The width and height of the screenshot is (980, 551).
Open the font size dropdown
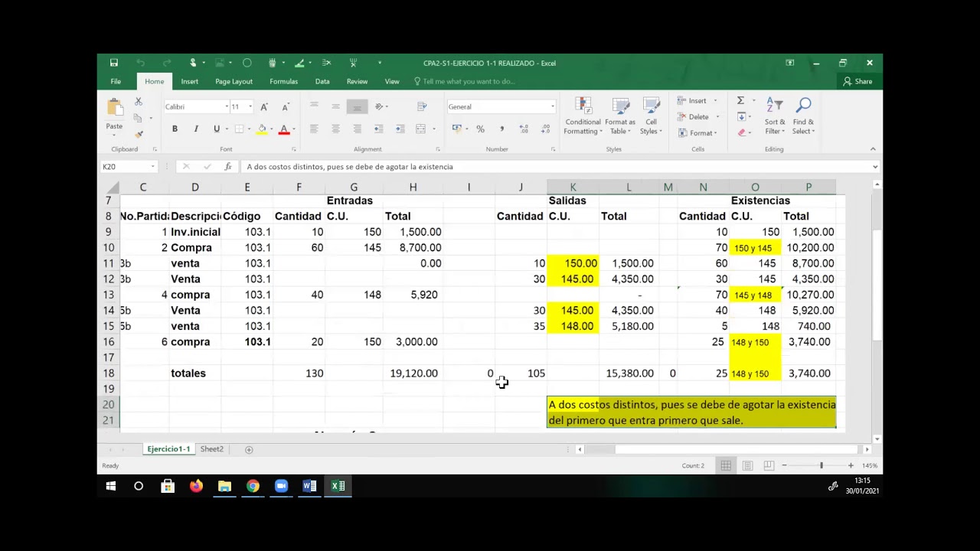(250, 107)
